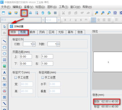Viewport: 122px width, 110px height.
Task: Choose the selection arrow tool
Action: [4, 27]
